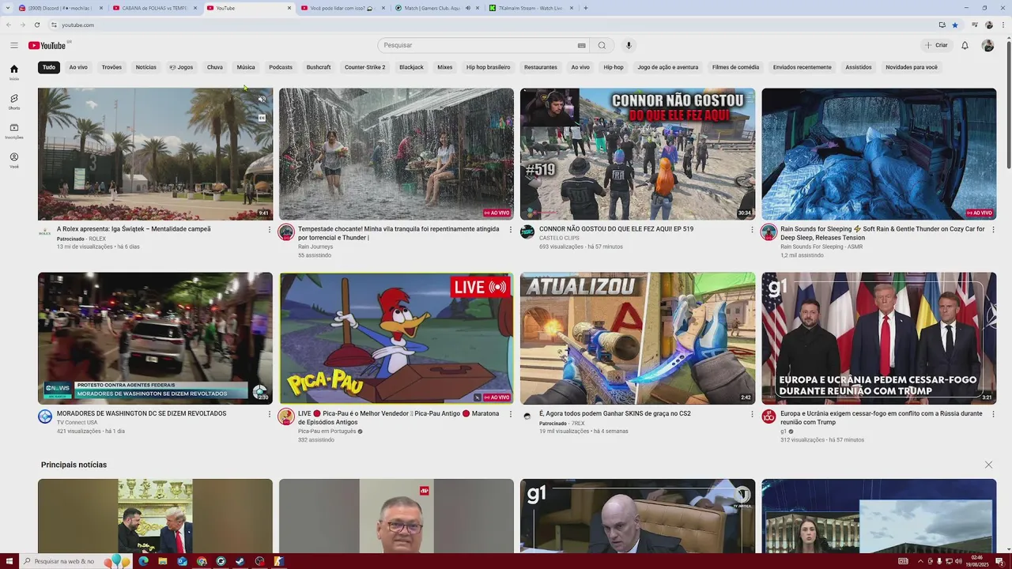Screen dimensions: 1012x569
Task: Go back in browser history
Action: pos(9,24)
